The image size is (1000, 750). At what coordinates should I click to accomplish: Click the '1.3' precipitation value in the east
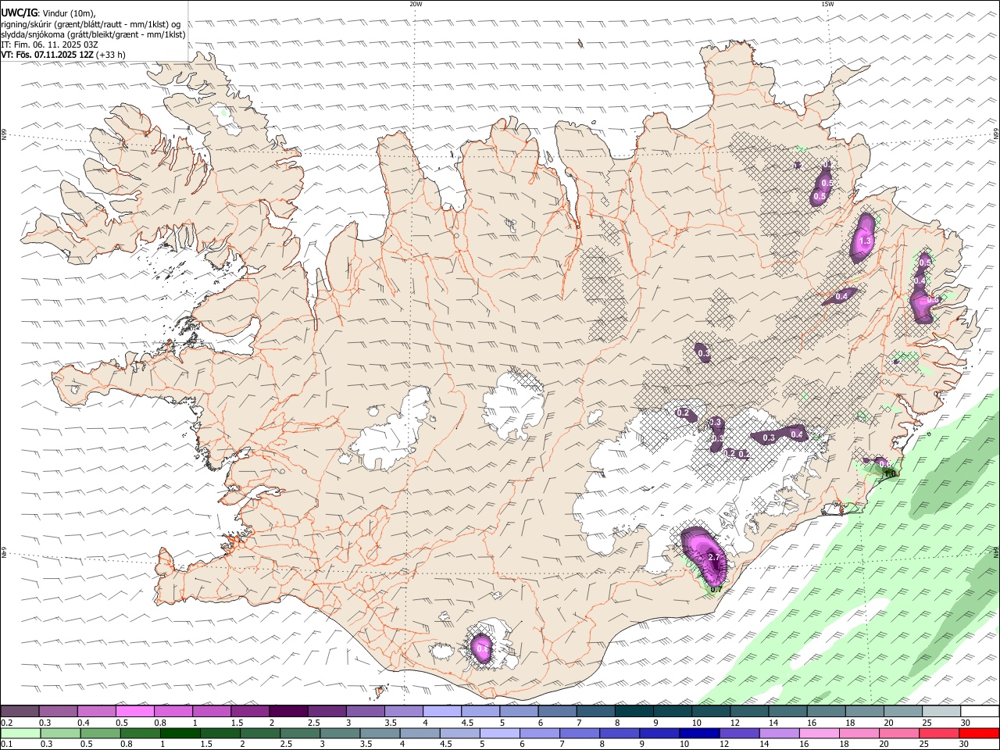click(x=865, y=242)
